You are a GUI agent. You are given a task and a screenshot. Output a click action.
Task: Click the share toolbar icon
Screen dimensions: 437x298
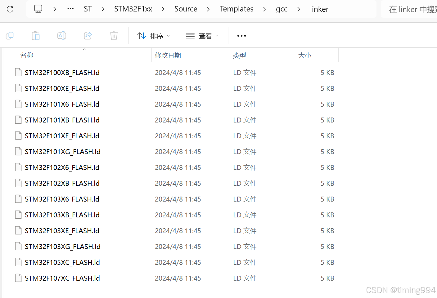pos(88,36)
